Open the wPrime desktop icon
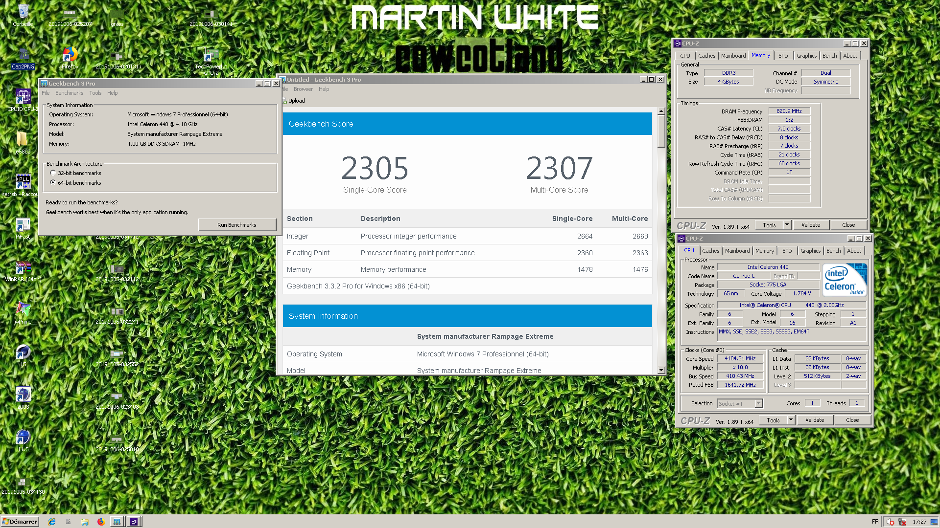Viewport: 940px width, 528px height. point(23,313)
